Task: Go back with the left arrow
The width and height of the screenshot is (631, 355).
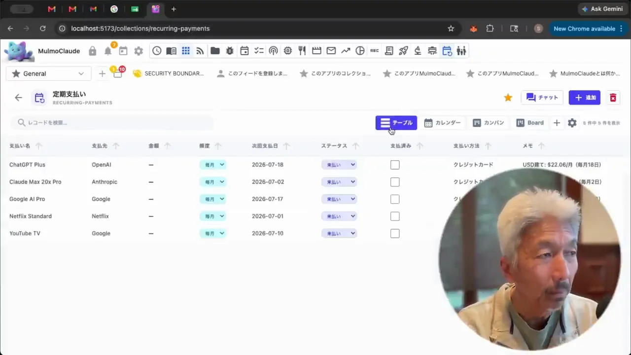Action: [x=18, y=98]
